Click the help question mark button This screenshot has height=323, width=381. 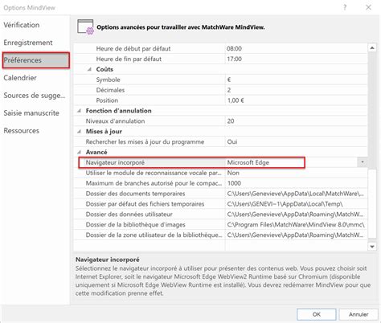point(345,7)
